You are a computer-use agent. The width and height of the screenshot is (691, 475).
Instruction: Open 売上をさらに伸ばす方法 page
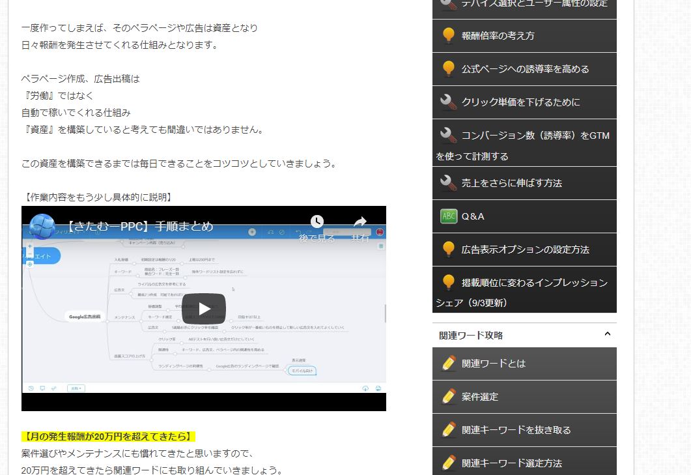pyautogui.click(x=511, y=183)
